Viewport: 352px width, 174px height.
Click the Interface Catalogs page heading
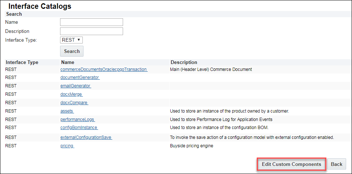(x=40, y=7)
